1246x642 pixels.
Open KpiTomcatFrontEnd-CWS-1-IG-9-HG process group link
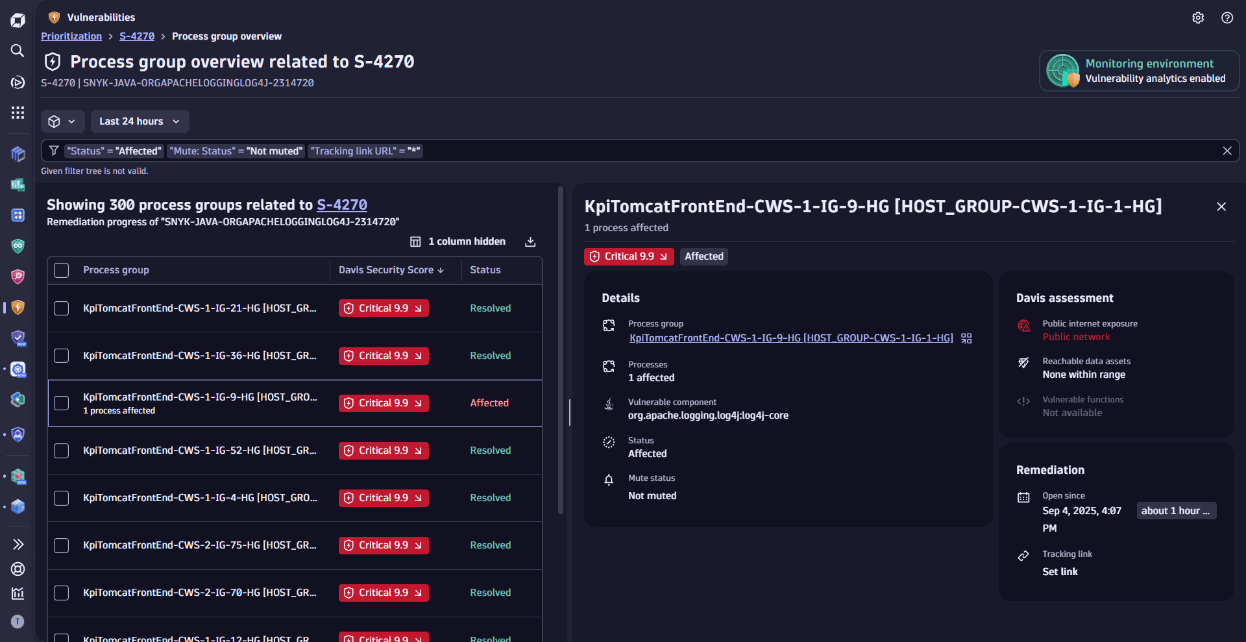pyautogui.click(x=791, y=338)
